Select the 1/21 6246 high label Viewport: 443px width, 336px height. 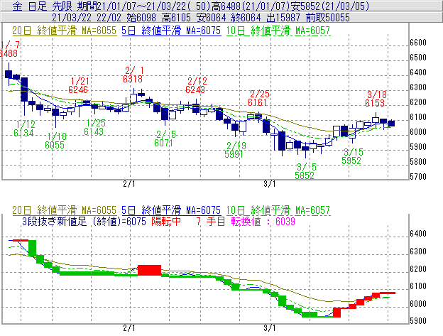click(x=78, y=85)
